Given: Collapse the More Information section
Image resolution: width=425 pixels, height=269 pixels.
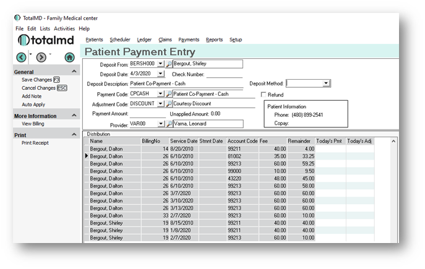Looking at the screenshot, I should click(75, 116).
